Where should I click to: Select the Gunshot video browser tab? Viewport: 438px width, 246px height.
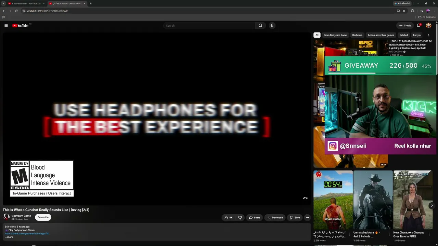coord(67,3)
